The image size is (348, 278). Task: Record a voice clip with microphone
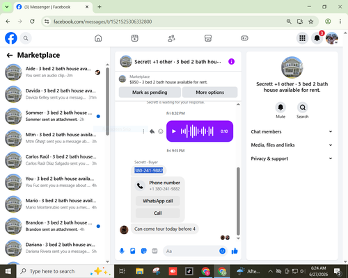point(122,251)
